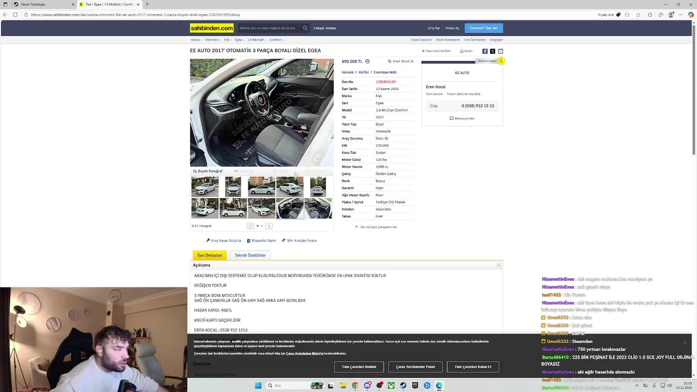The image size is (697, 392).
Task: Add listing to favorites with star icon
Action: click(436, 51)
